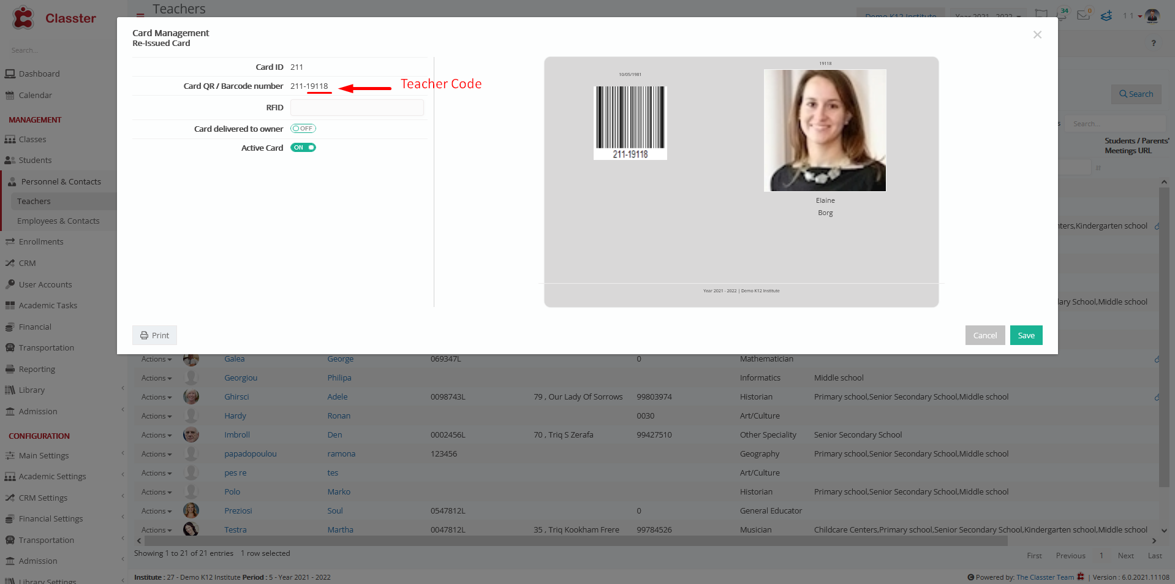Open the Galea teacher link
The height and width of the screenshot is (584, 1175).
pos(234,359)
